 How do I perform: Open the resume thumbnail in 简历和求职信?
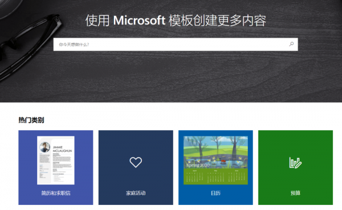56,160
